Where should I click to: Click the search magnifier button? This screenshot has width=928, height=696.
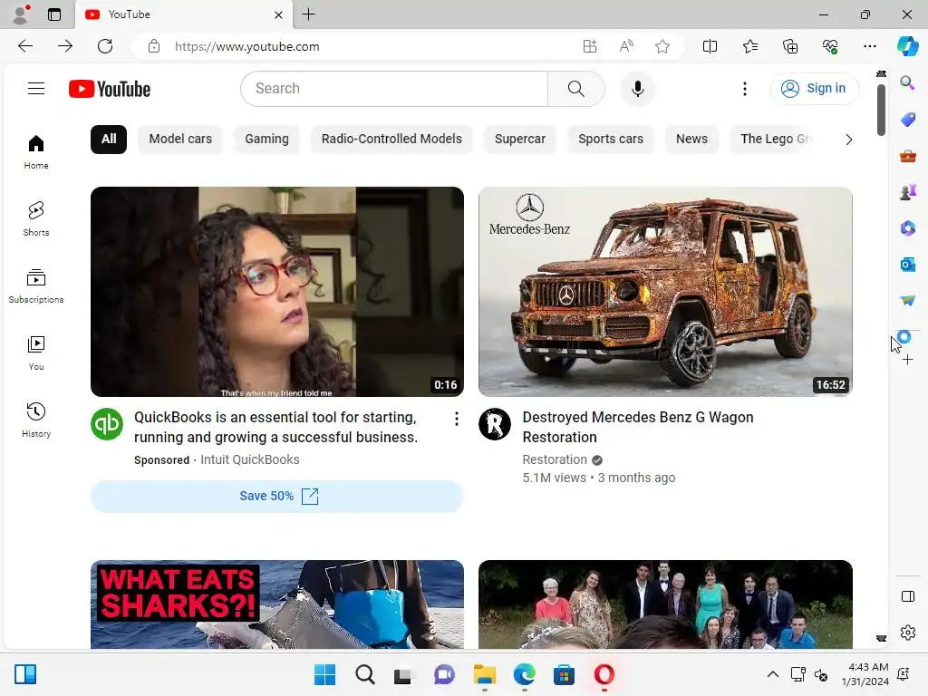575,89
